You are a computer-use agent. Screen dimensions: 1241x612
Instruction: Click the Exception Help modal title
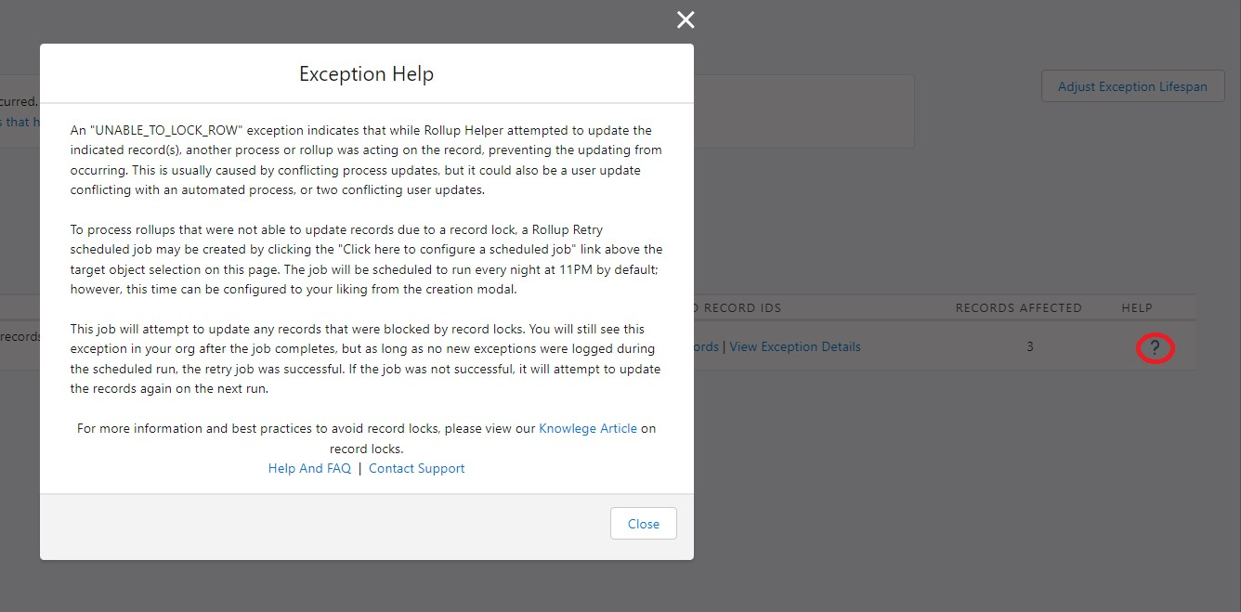(x=366, y=73)
